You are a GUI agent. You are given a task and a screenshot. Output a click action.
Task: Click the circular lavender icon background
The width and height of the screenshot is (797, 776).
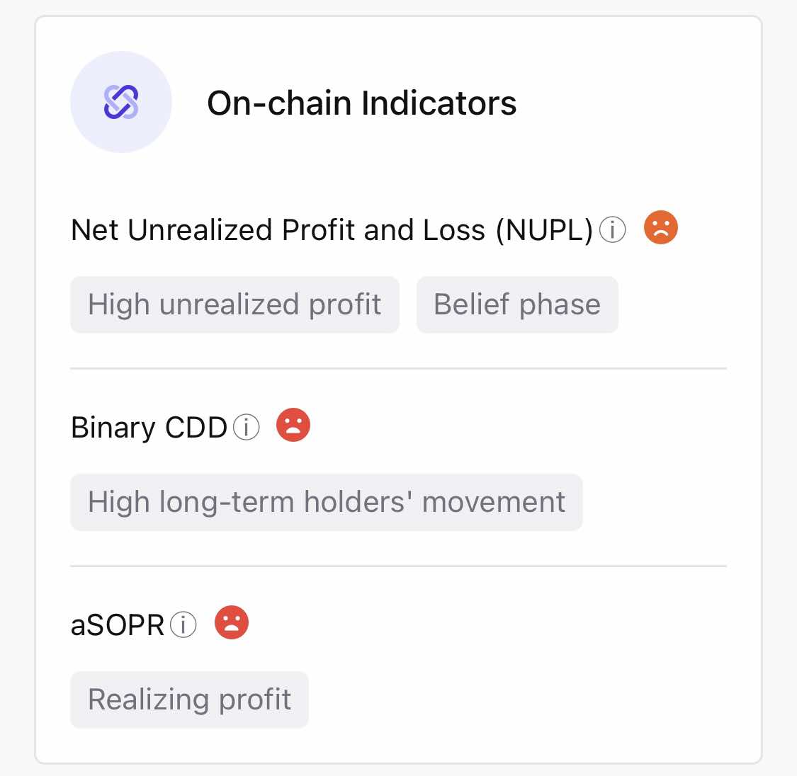[121, 102]
